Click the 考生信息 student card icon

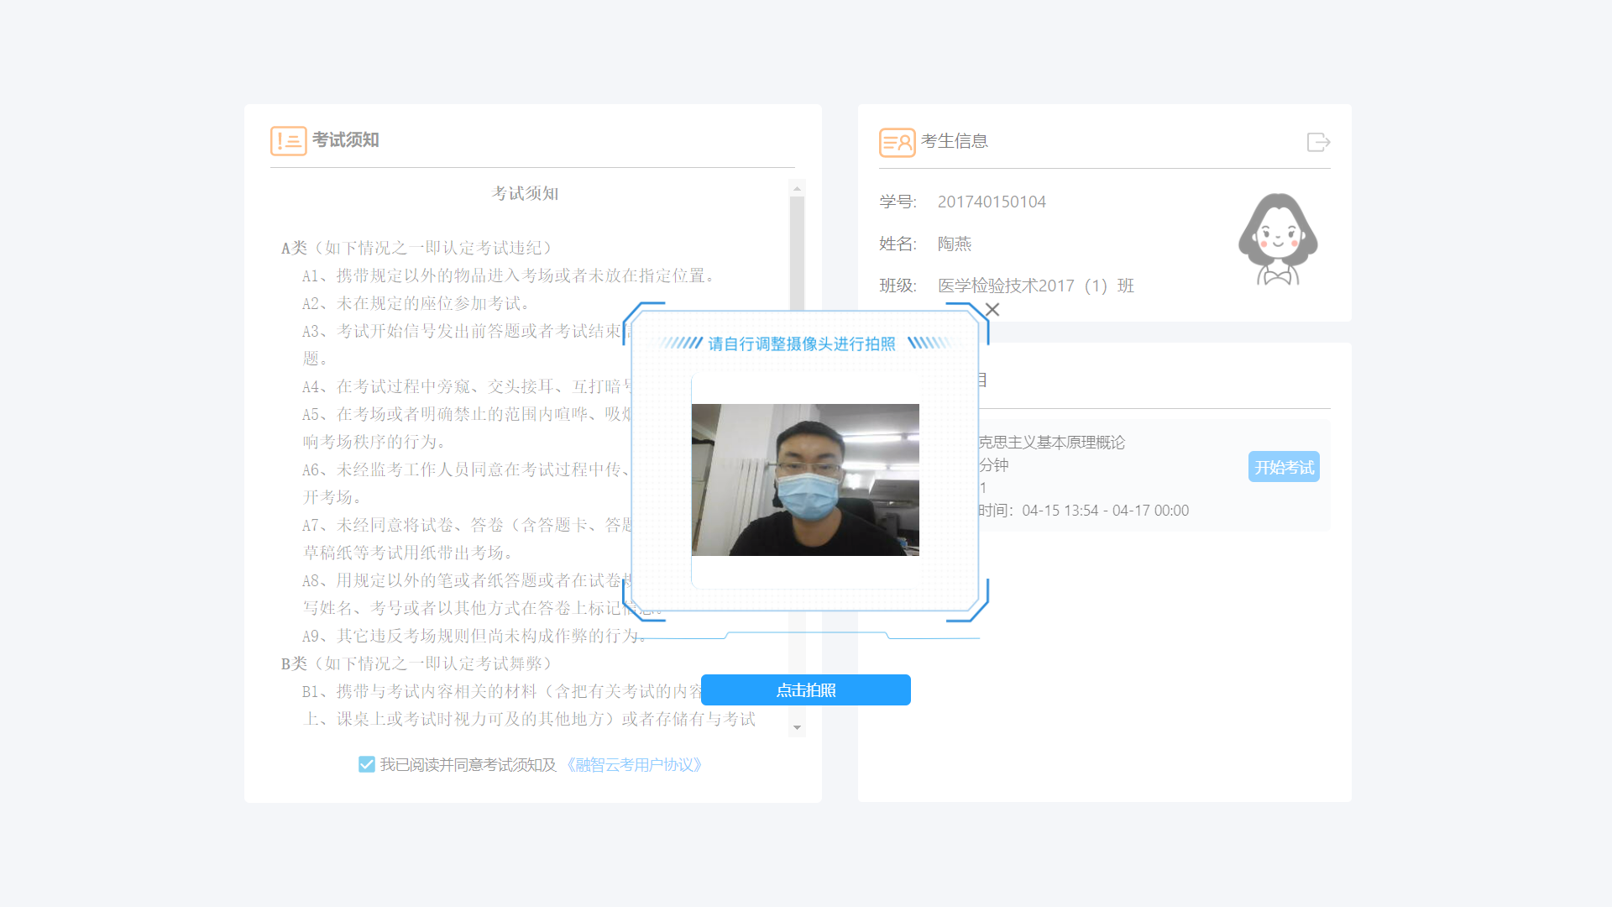coord(897,142)
